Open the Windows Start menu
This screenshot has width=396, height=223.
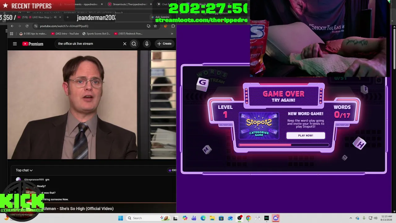click(x=120, y=218)
